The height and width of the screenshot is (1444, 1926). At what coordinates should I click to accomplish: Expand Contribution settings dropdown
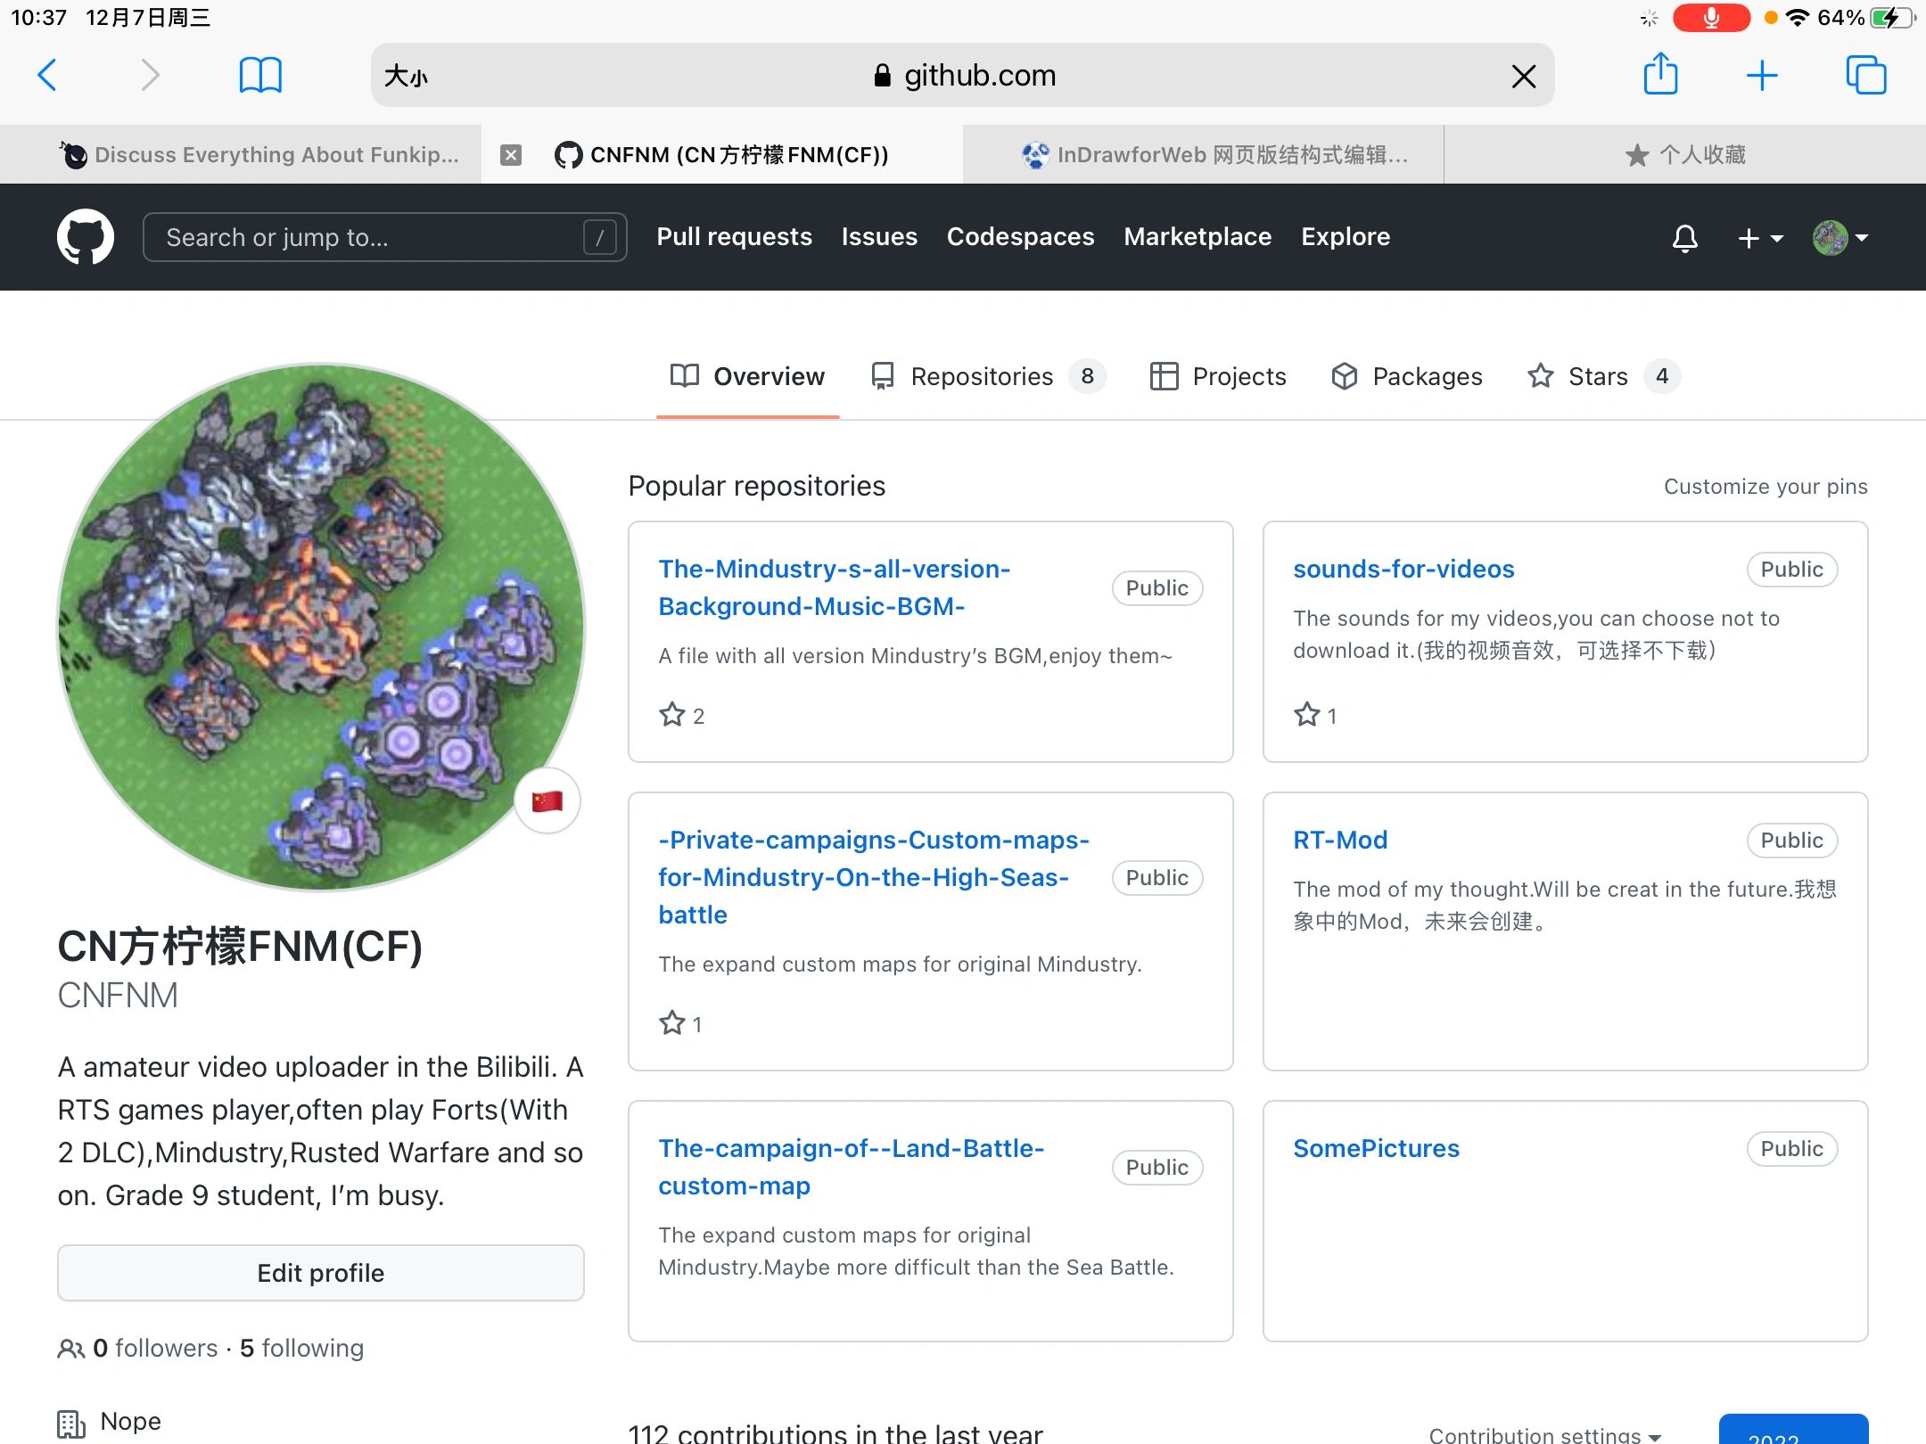click(x=1544, y=1433)
